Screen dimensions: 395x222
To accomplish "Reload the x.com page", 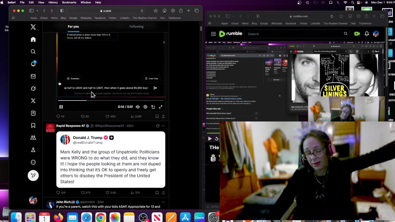I will coord(142,11).
